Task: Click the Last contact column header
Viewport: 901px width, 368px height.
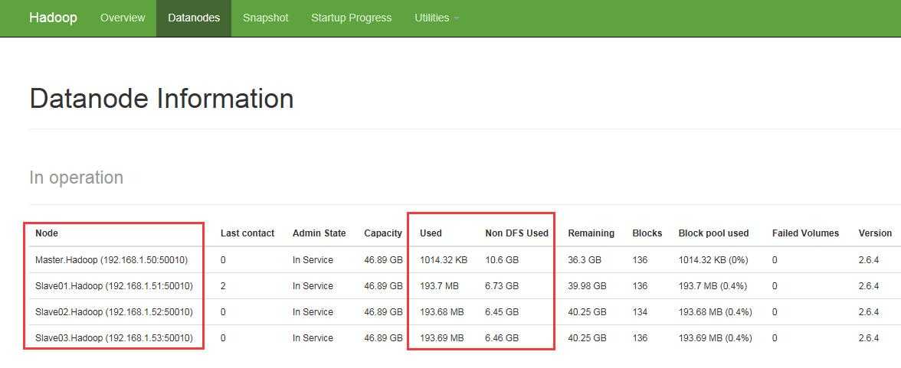Action: coord(247,233)
